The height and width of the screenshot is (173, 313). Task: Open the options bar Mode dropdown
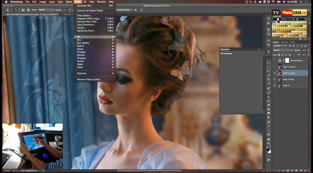[46, 10]
